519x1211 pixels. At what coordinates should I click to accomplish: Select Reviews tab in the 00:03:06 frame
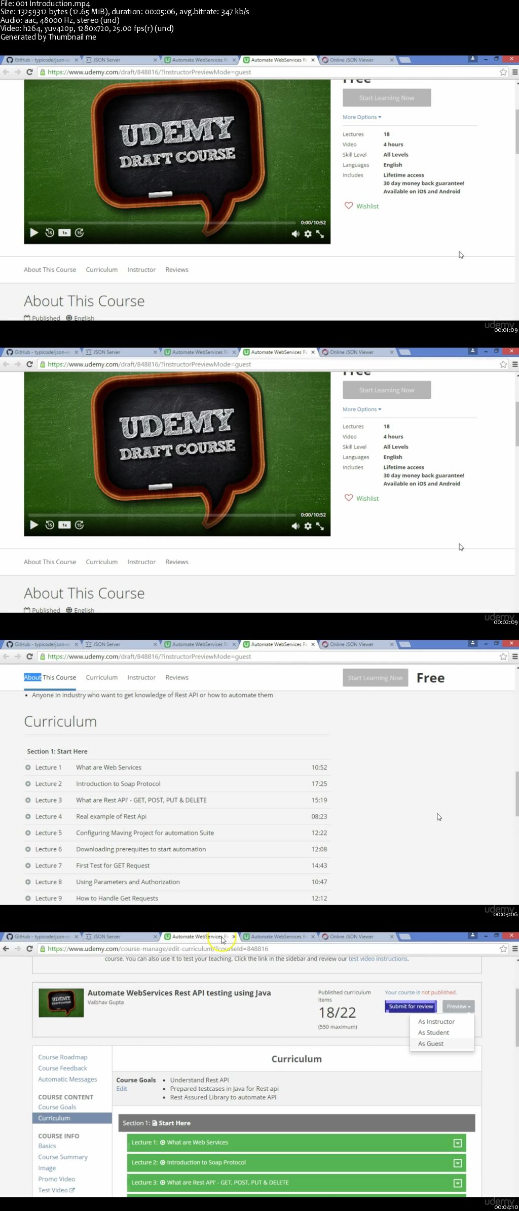pyautogui.click(x=177, y=677)
